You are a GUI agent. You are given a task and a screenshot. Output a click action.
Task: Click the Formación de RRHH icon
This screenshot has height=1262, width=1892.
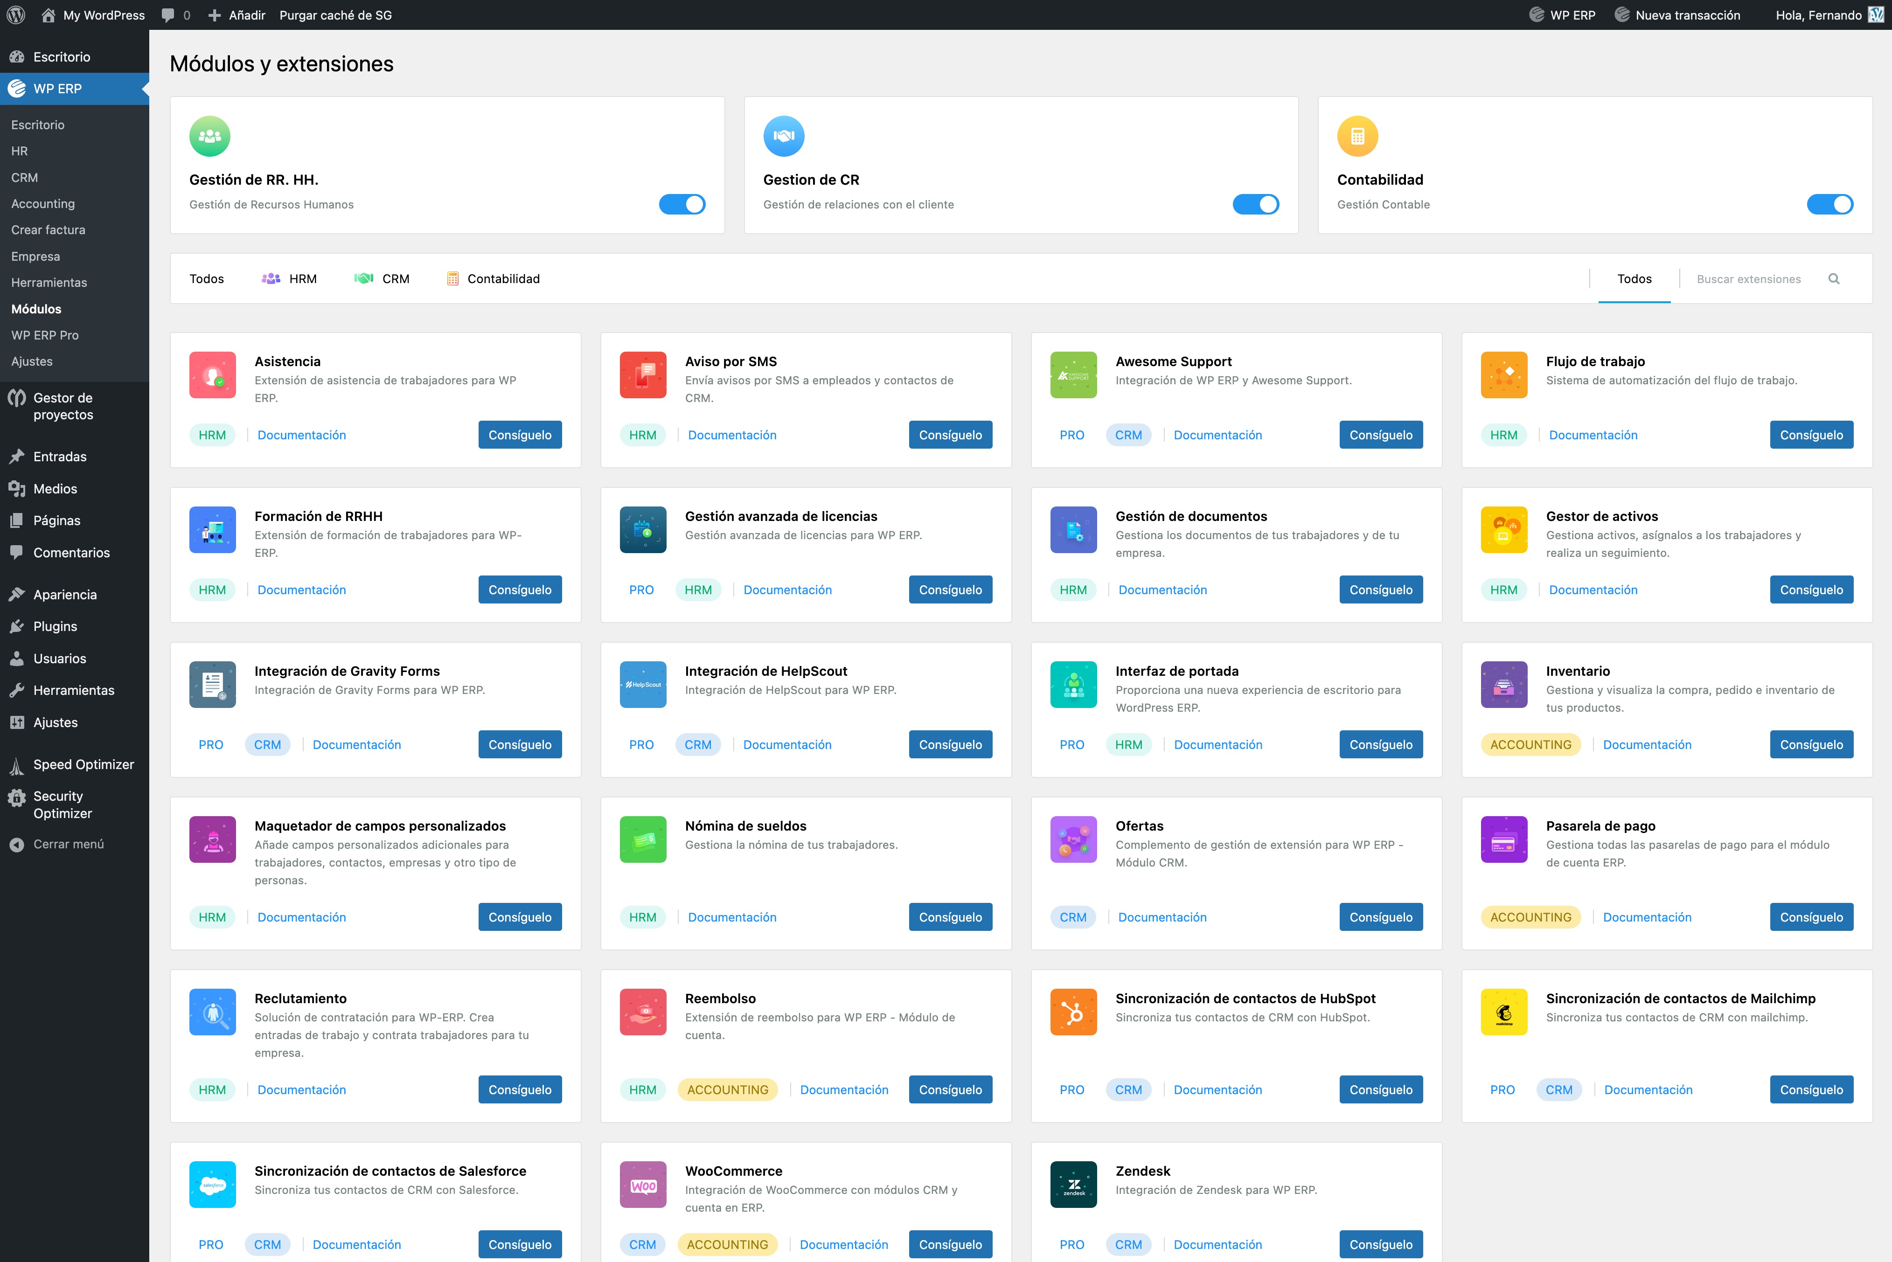click(x=212, y=530)
